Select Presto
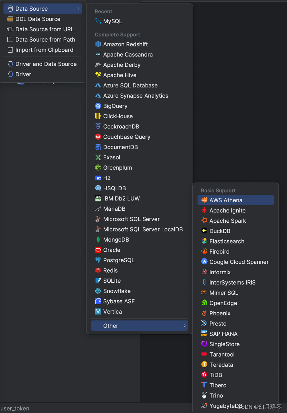 coord(235,323)
